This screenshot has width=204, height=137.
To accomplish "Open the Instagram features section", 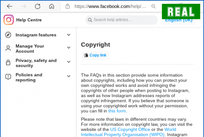I will pos(36,35).
